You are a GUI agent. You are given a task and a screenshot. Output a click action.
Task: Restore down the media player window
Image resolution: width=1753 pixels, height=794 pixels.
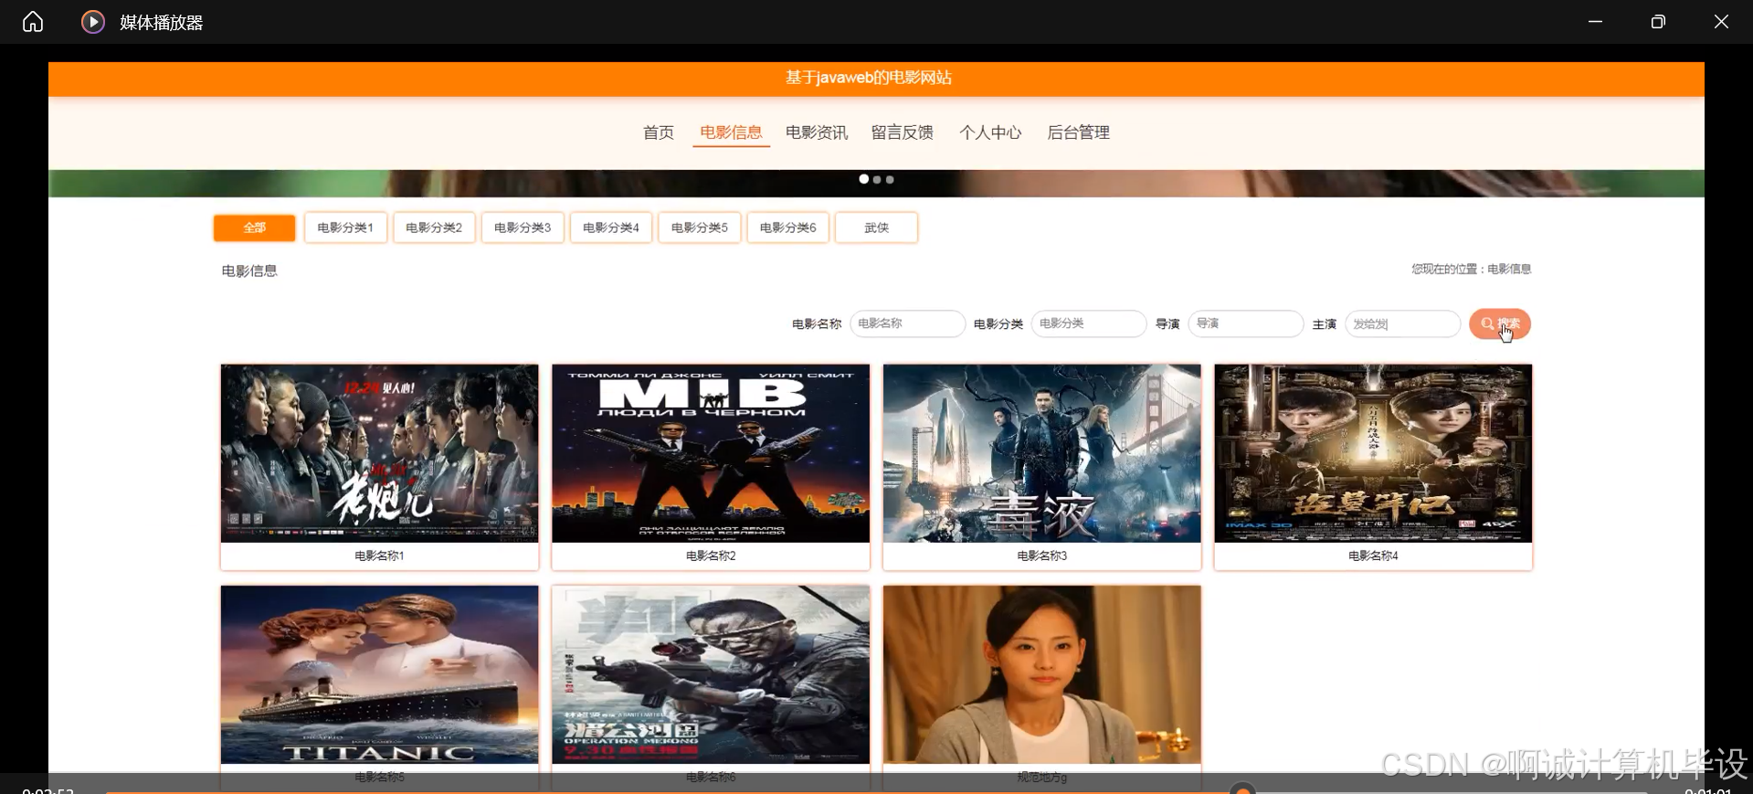pos(1658,22)
